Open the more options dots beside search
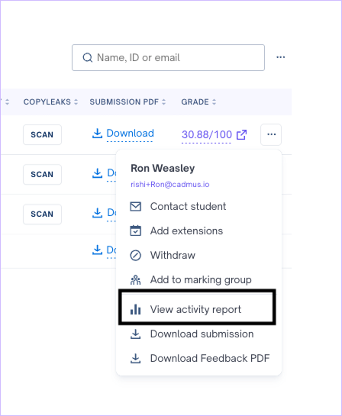This screenshot has height=416, width=342. (280, 57)
